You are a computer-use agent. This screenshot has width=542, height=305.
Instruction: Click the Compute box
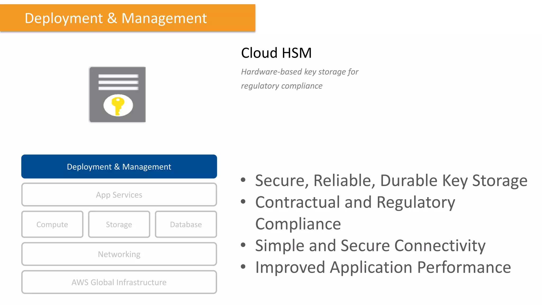(52, 224)
